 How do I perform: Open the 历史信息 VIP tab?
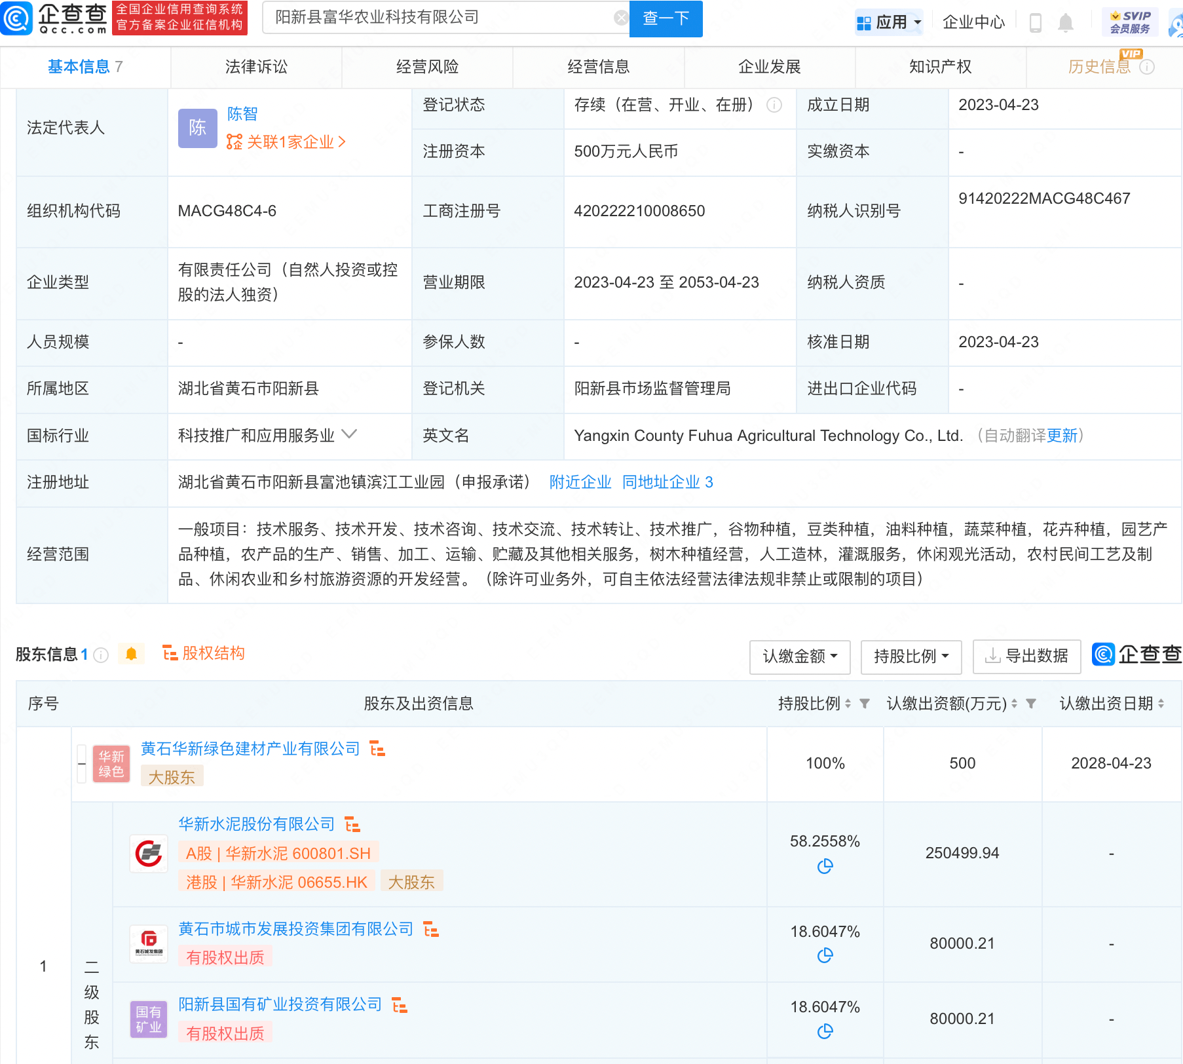click(x=1099, y=67)
